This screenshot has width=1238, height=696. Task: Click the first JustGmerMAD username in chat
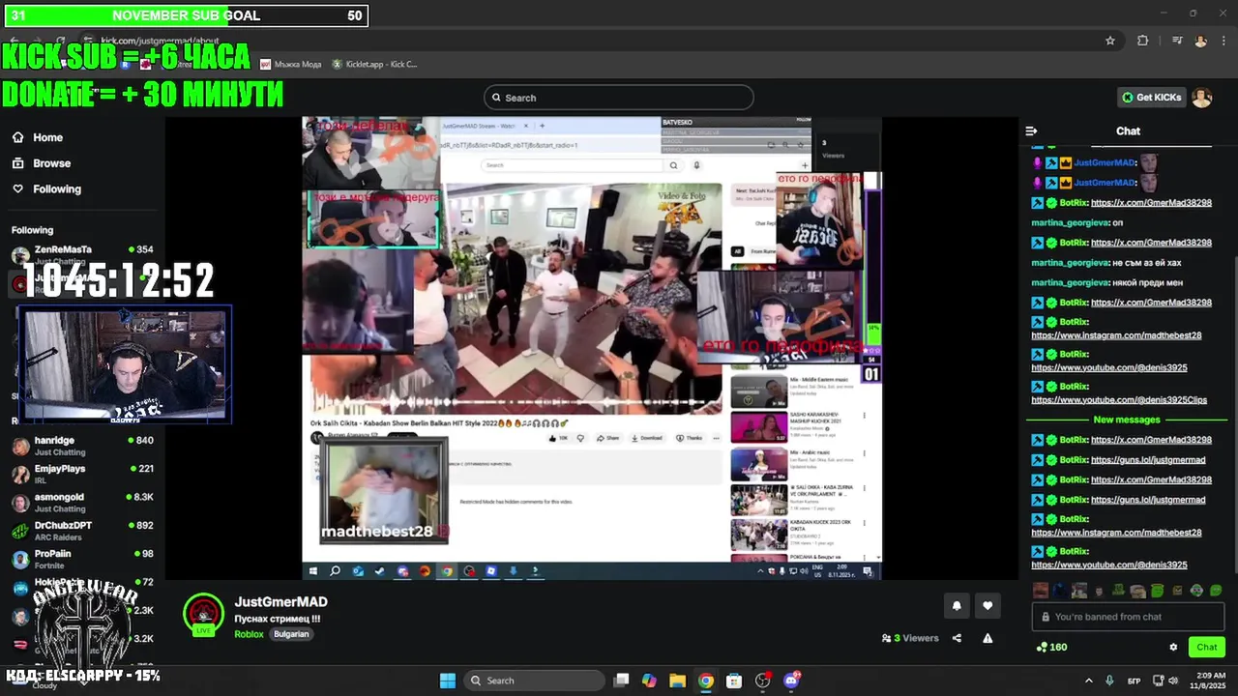click(x=1105, y=162)
